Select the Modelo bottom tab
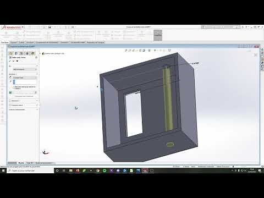The image size is (264, 198). click(21, 163)
